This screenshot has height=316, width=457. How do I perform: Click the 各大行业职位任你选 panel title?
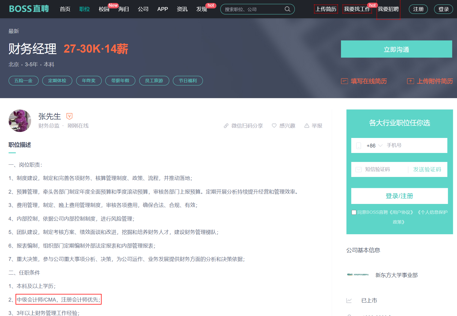coord(399,123)
